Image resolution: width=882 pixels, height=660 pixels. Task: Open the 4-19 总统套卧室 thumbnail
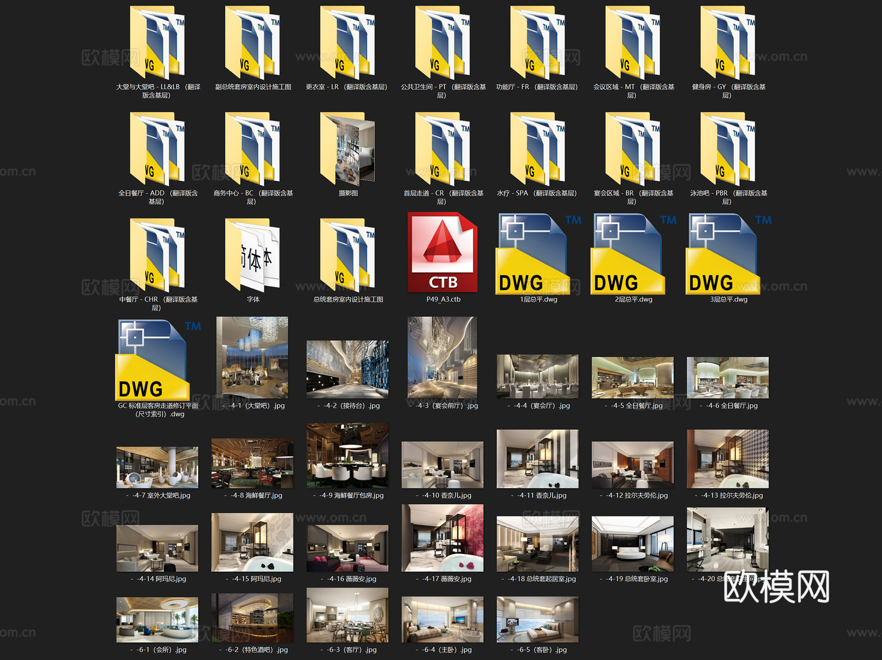633,544
